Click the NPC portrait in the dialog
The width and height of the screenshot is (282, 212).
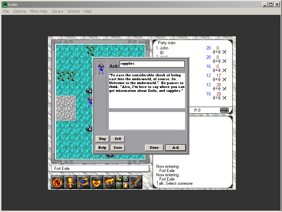(x=101, y=69)
